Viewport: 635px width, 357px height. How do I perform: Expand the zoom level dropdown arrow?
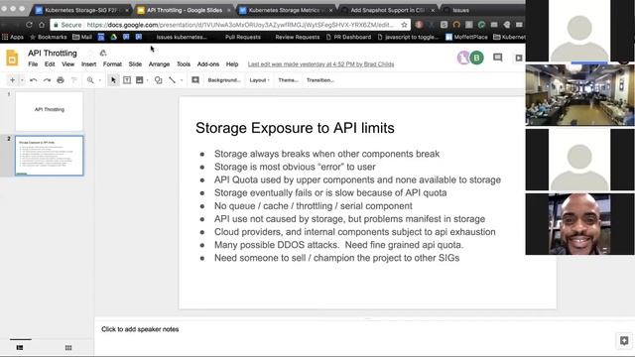point(99,80)
